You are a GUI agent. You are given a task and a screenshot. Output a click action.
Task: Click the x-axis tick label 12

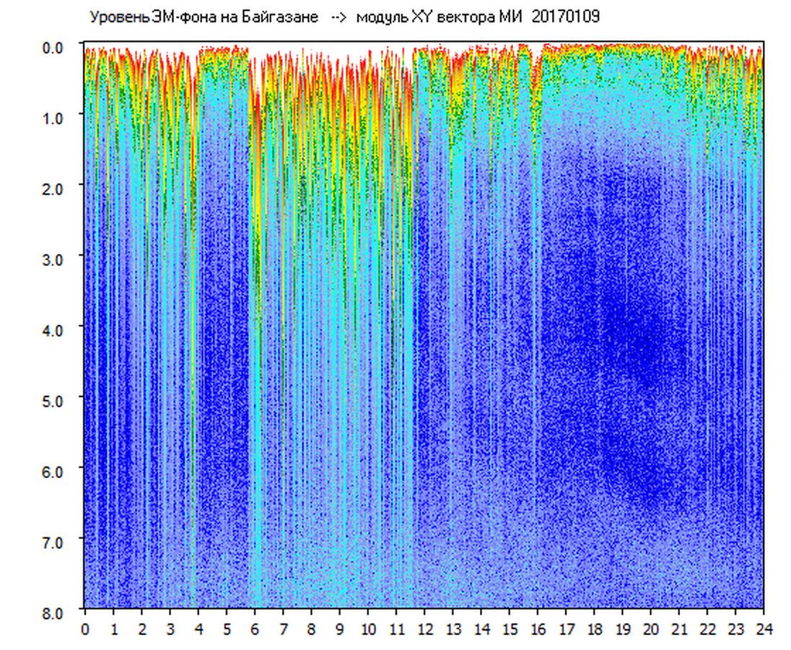[424, 630]
